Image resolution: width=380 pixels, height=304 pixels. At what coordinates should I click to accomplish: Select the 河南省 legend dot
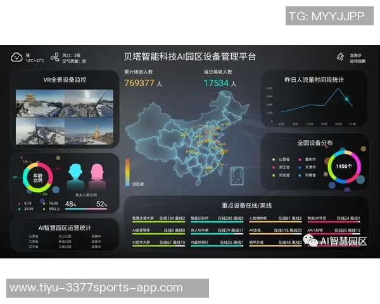tap(300, 175)
